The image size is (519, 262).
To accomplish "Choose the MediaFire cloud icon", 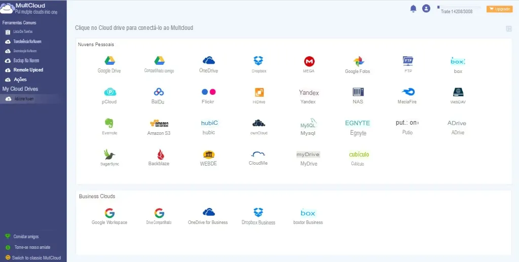I will 408,92.
